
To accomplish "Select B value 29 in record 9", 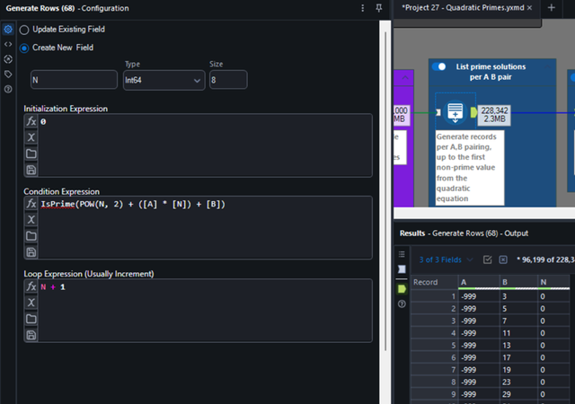I will [518, 394].
